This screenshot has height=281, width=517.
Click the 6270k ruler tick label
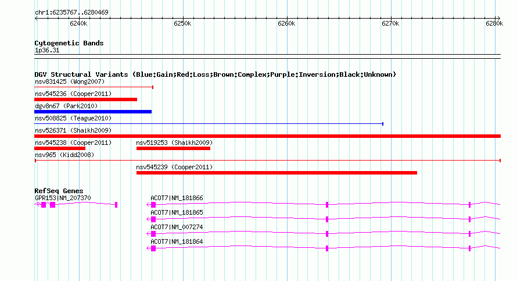point(390,23)
